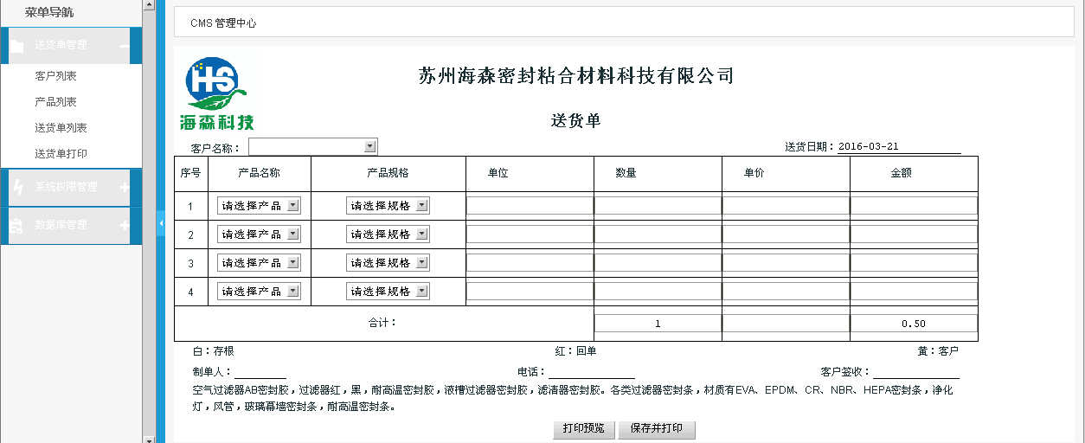
Task: Open row 3 请选择产品 dropdown
Action: pos(259,263)
